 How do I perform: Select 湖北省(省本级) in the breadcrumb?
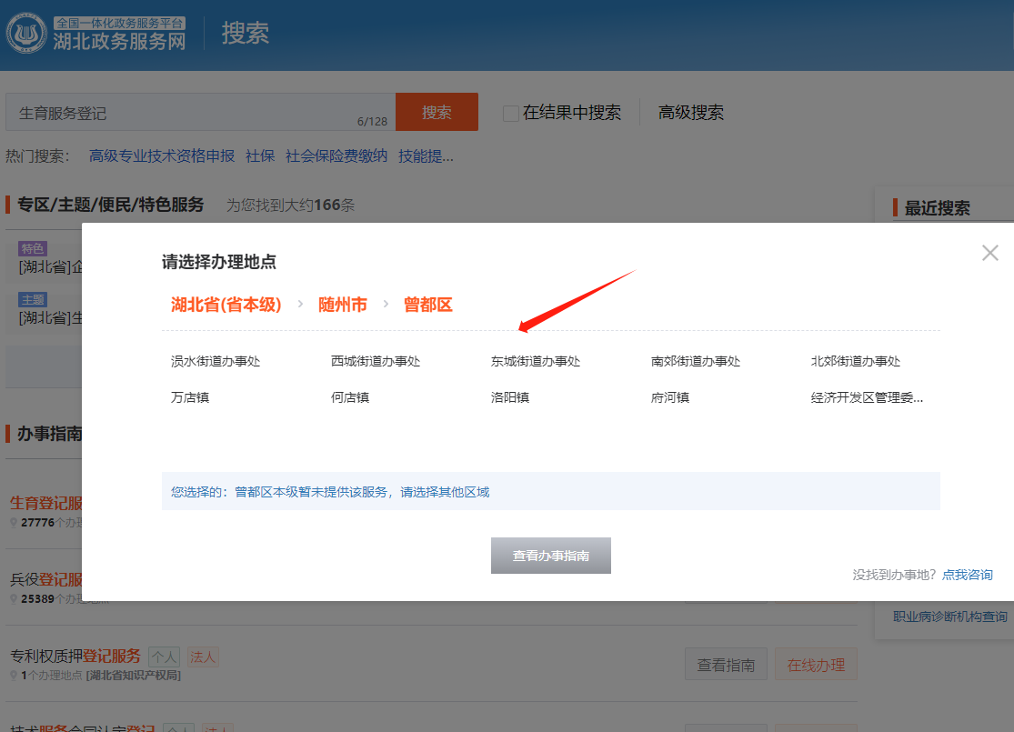click(226, 305)
